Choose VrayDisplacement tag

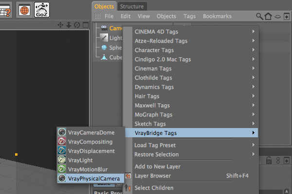(91, 151)
